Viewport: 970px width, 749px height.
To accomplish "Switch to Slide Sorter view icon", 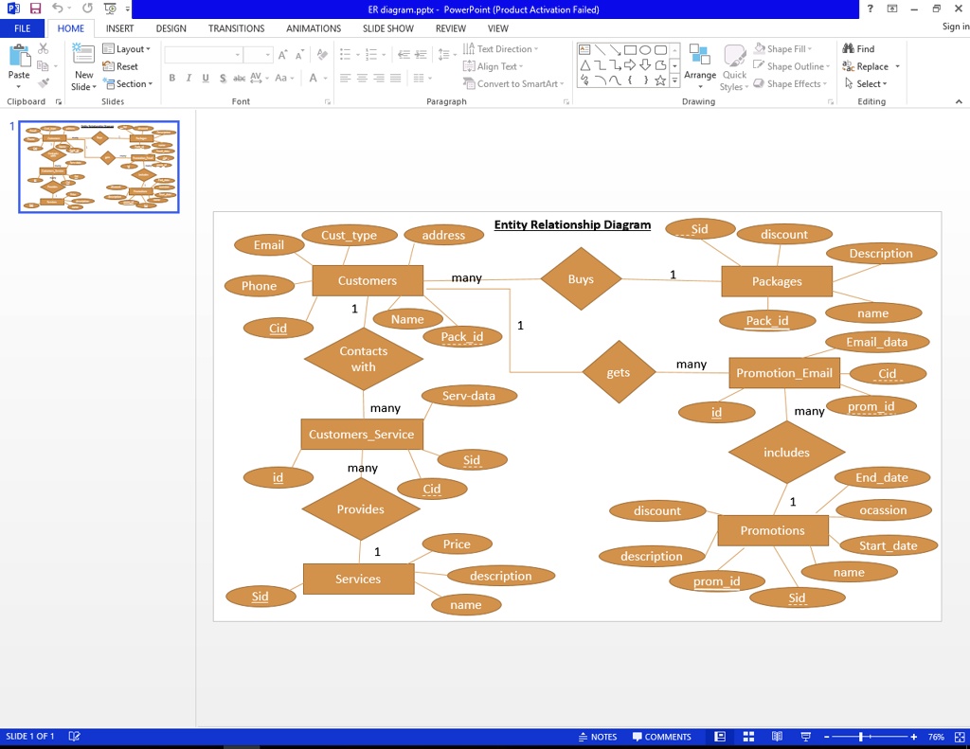I will [748, 737].
